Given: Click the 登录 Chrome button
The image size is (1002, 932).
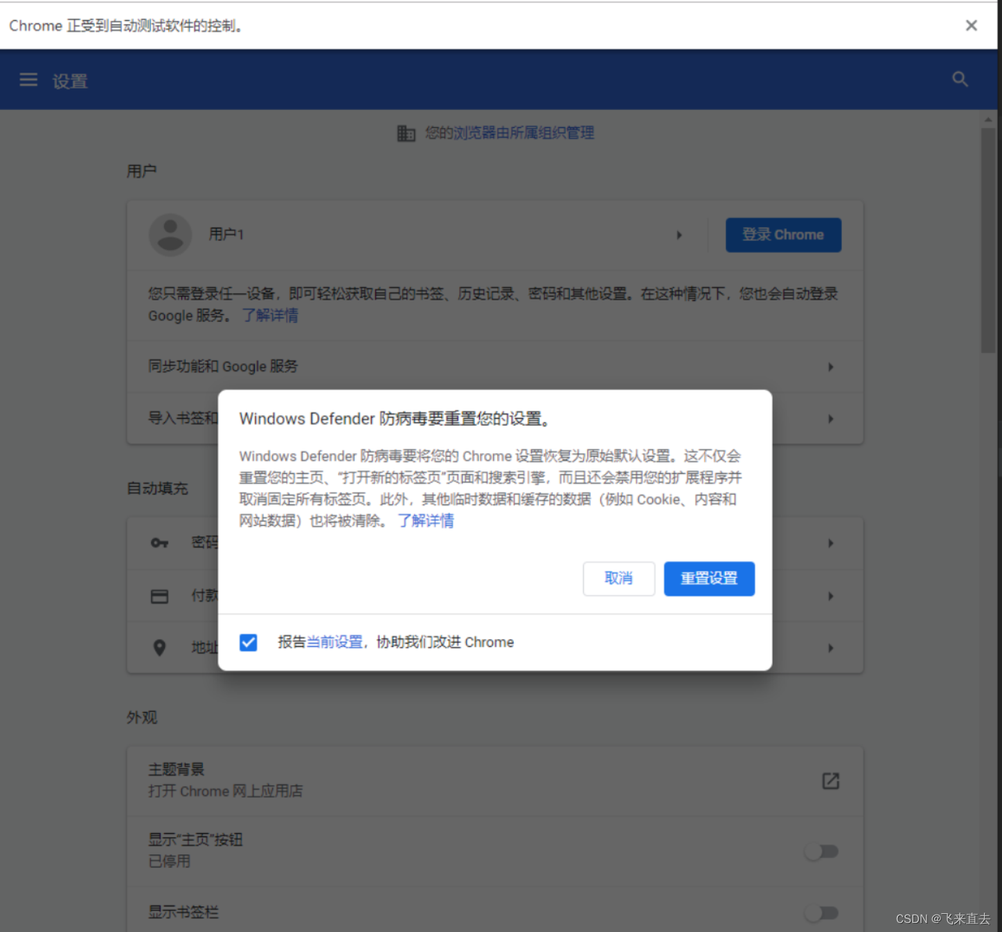Looking at the screenshot, I should click(783, 235).
